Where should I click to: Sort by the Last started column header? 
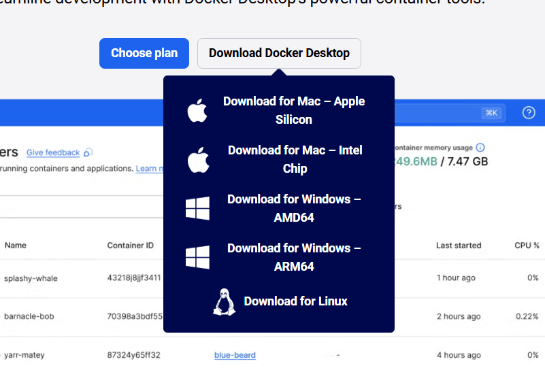click(x=459, y=246)
